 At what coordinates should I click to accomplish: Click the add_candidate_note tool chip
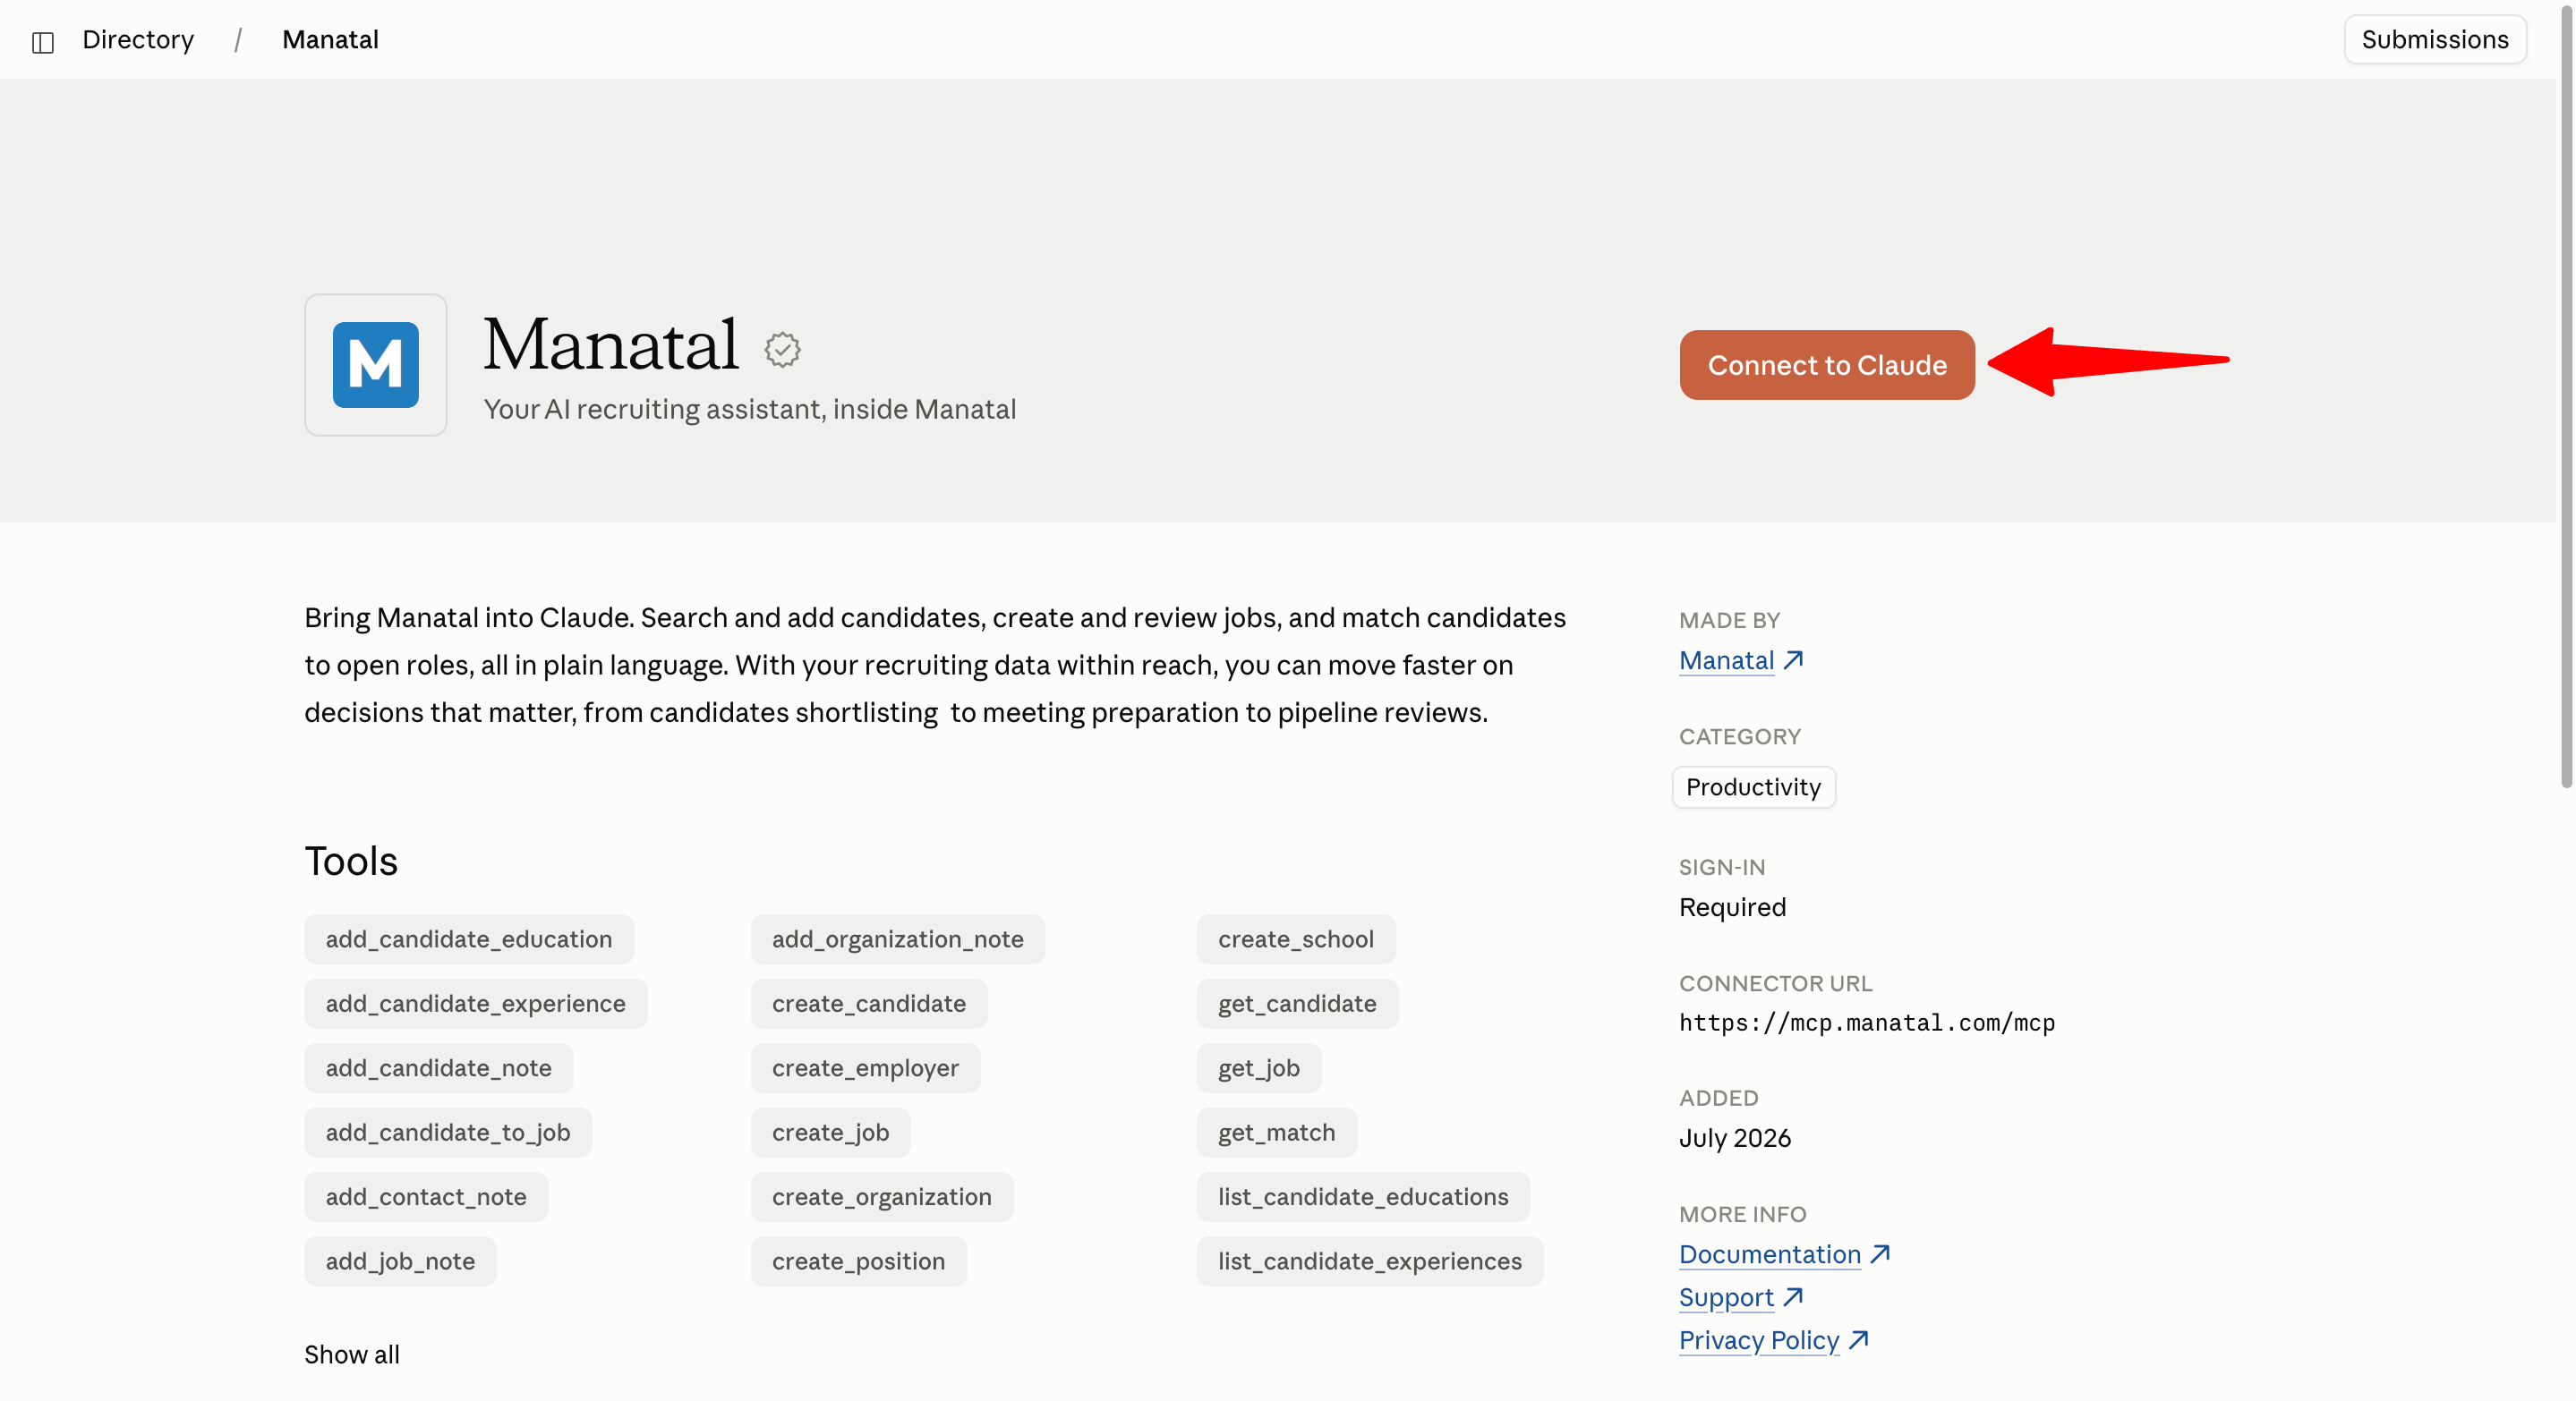click(x=439, y=1068)
